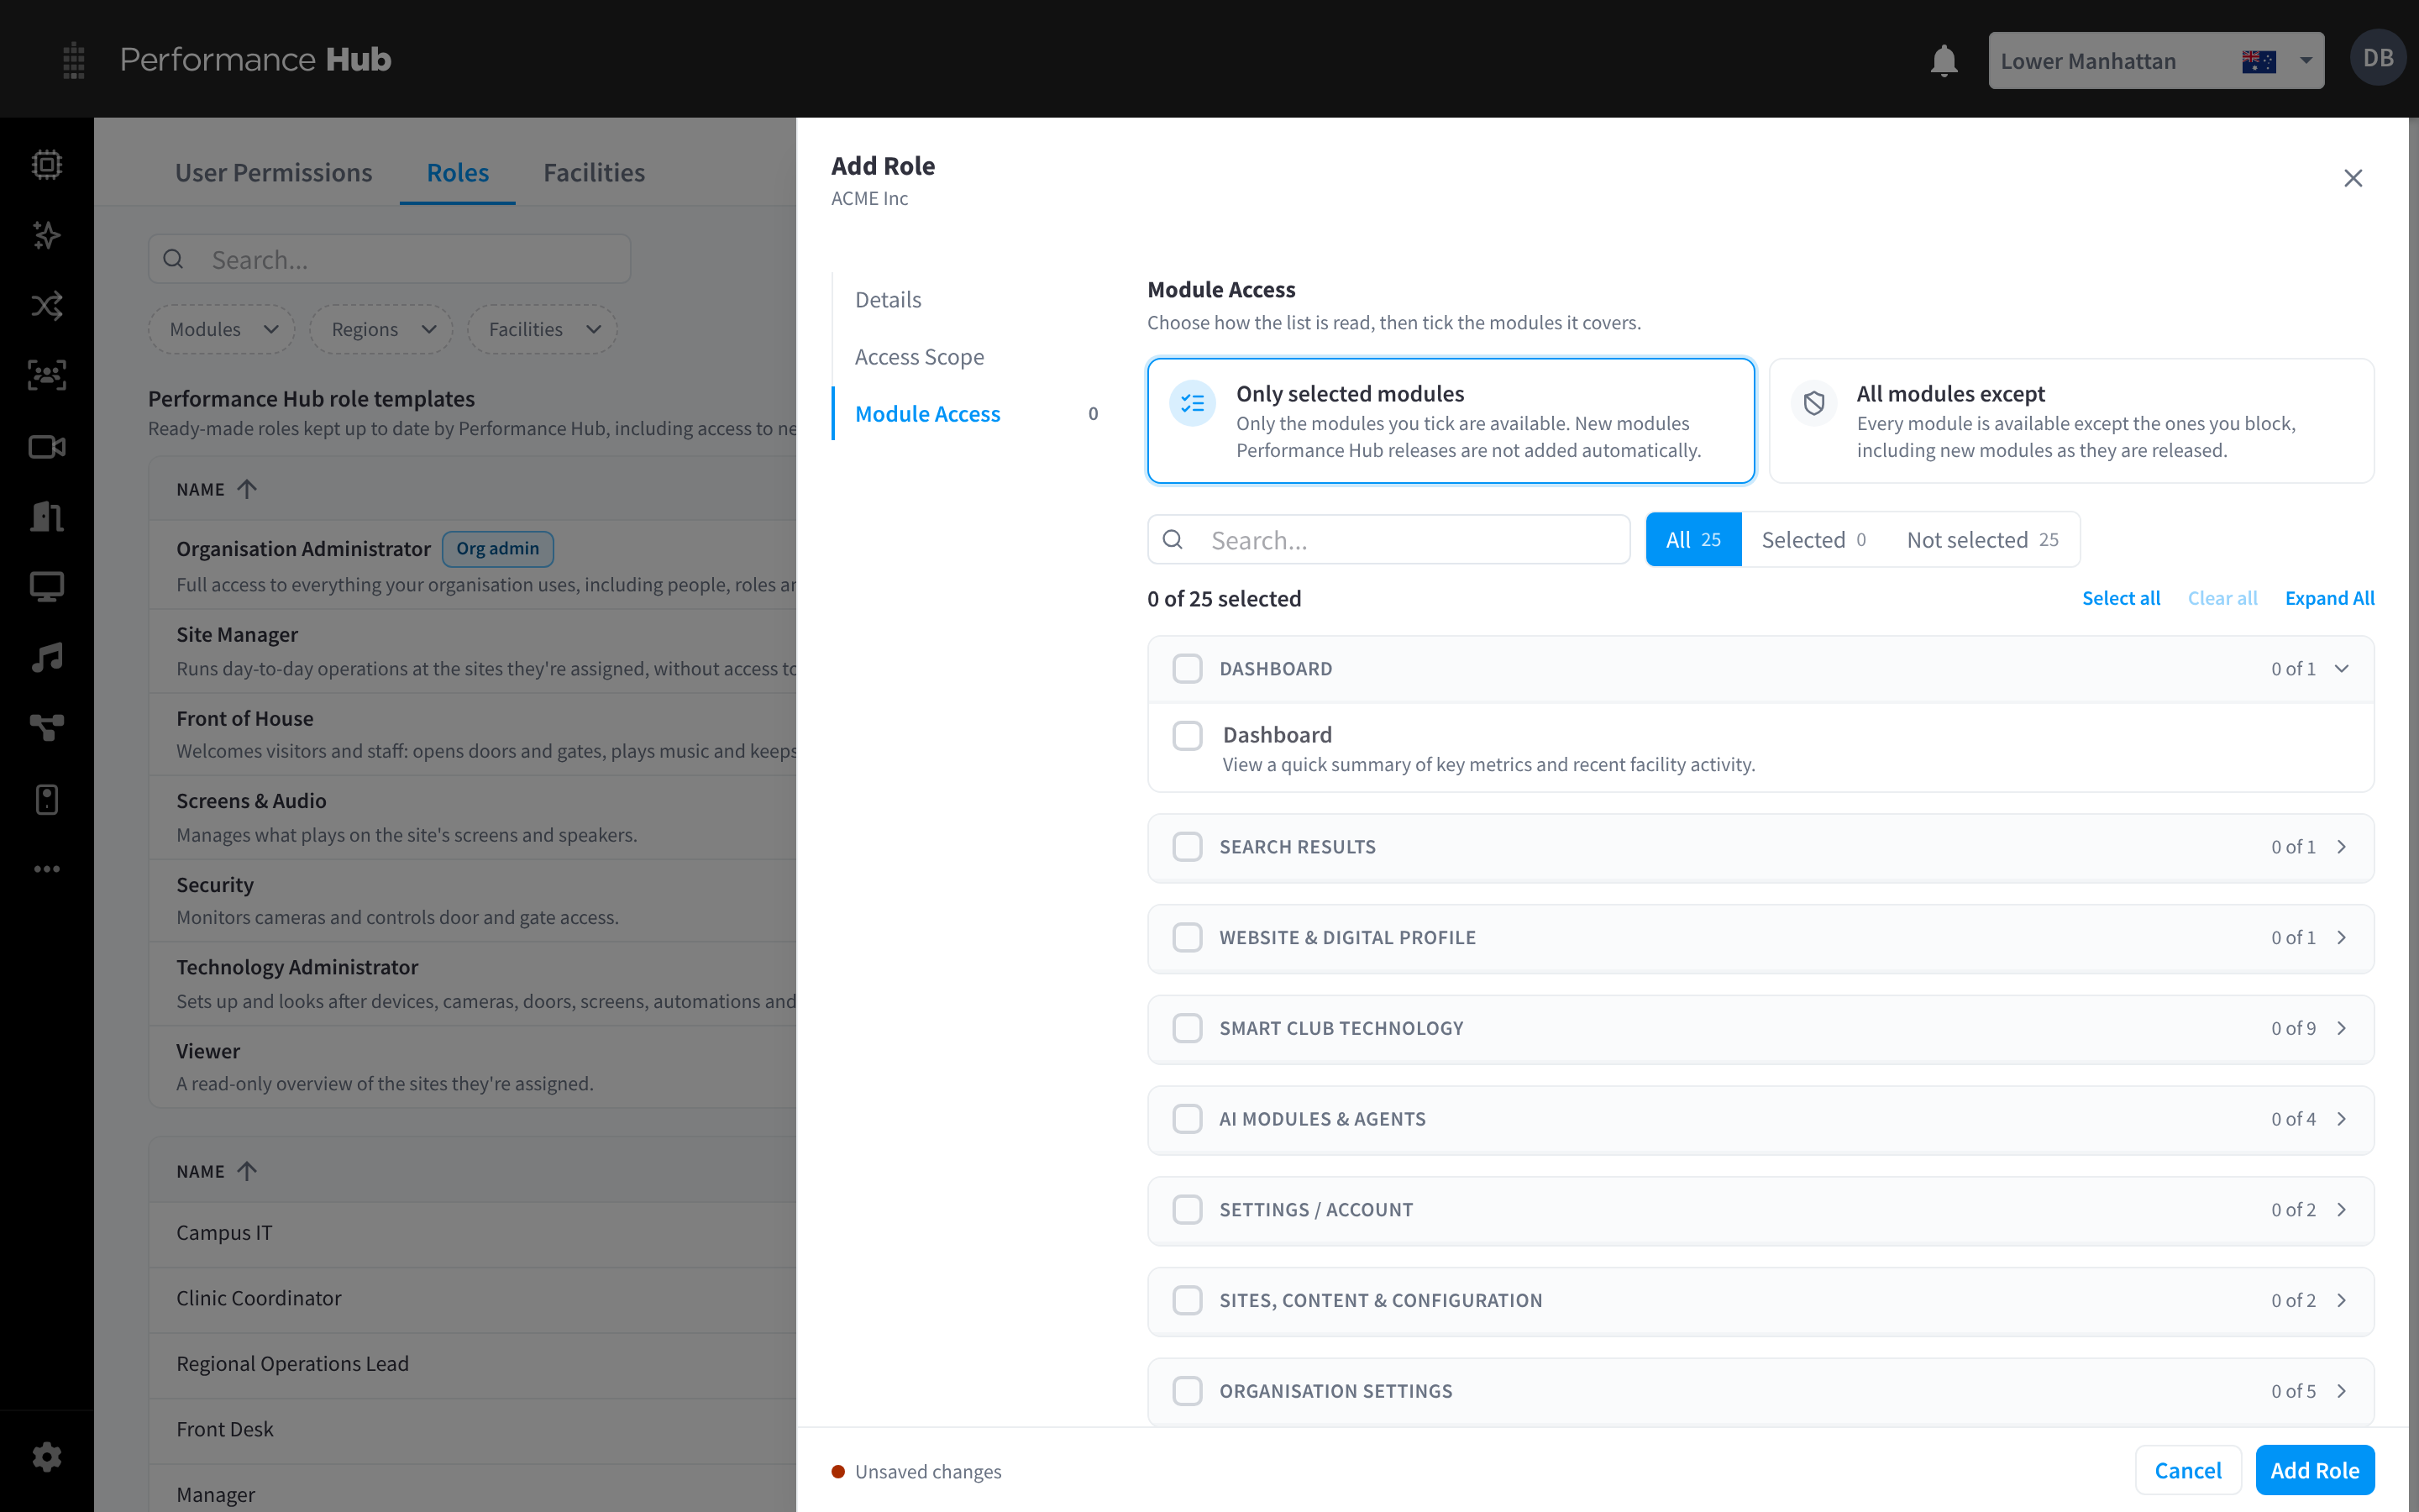Image resolution: width=2419 pixels, height=1512 pixels.
Task: Open the DB user avatar menu
Action: click(2377, 58)
